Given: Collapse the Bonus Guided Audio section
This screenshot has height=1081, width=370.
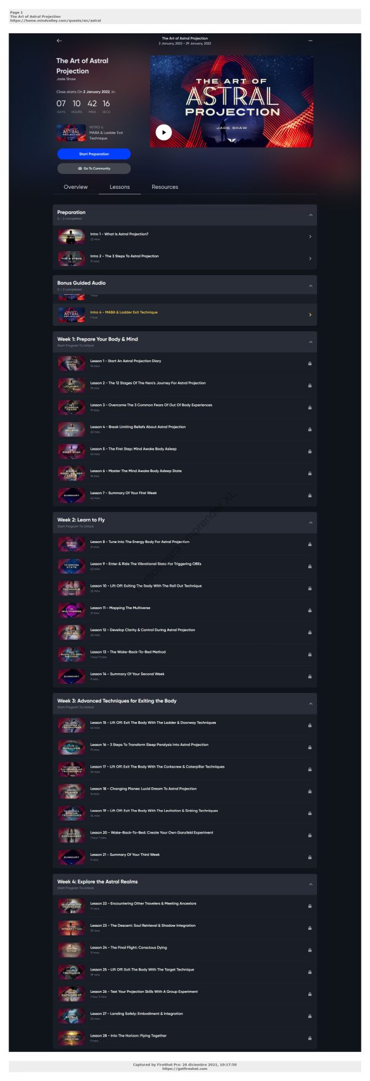Looking at the screenshot, I should [x=311, y=286].
